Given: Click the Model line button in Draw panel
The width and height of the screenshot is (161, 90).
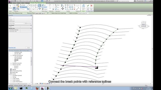Looking at the screenshot, I should [23, 5].
